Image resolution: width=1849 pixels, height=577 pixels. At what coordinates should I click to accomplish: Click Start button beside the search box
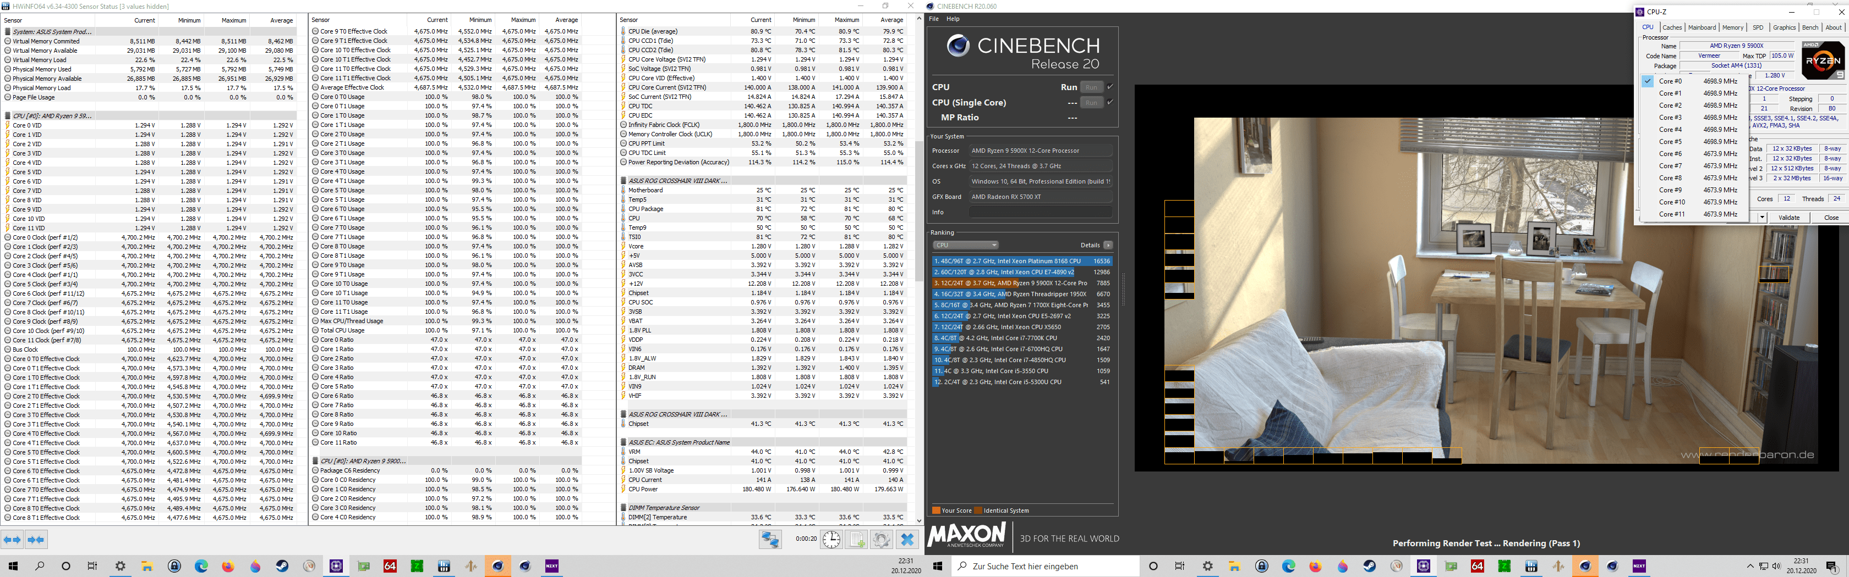(937, 566)
